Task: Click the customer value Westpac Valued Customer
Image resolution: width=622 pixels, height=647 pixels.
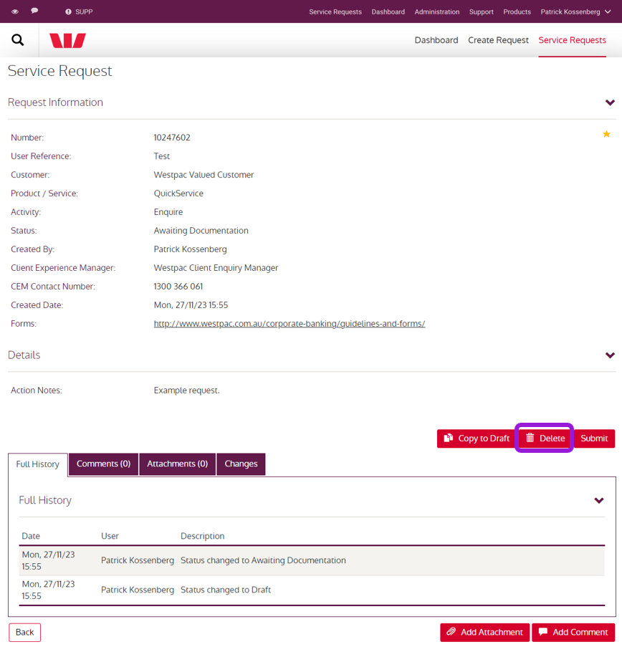Action: click(204, 175)
